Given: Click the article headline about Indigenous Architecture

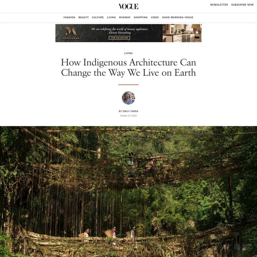Looking at the screenshot, I should pyautogui.click(x=128, y=68).
